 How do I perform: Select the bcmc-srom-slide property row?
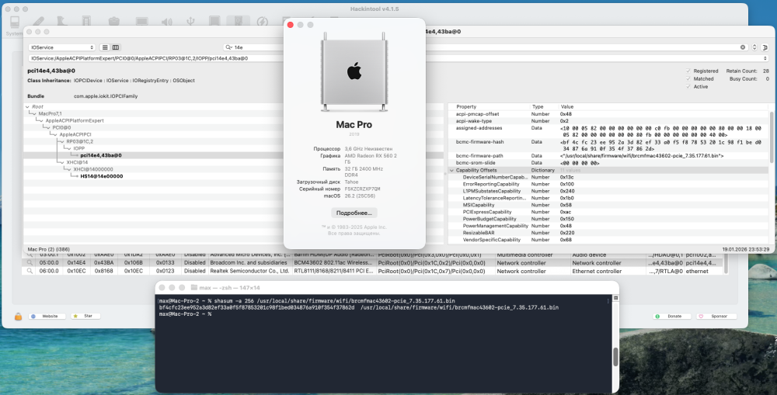point(610,163)
